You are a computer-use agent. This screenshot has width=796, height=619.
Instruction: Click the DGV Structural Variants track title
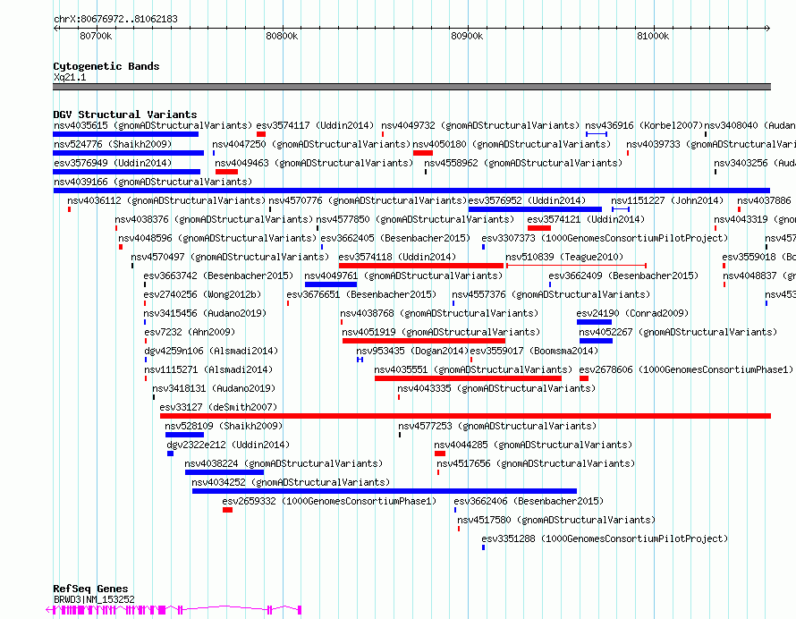tap(125, 114)
